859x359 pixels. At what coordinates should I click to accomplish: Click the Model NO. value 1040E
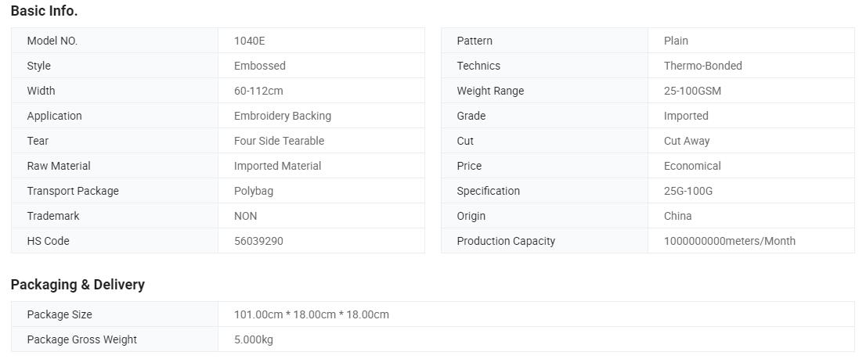(249, 41)
